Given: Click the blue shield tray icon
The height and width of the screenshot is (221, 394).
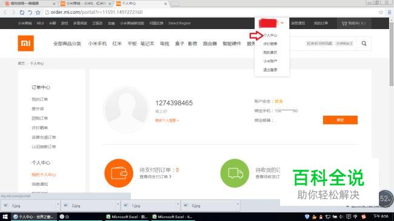Looking at the screenshot, I should point(307,217).
